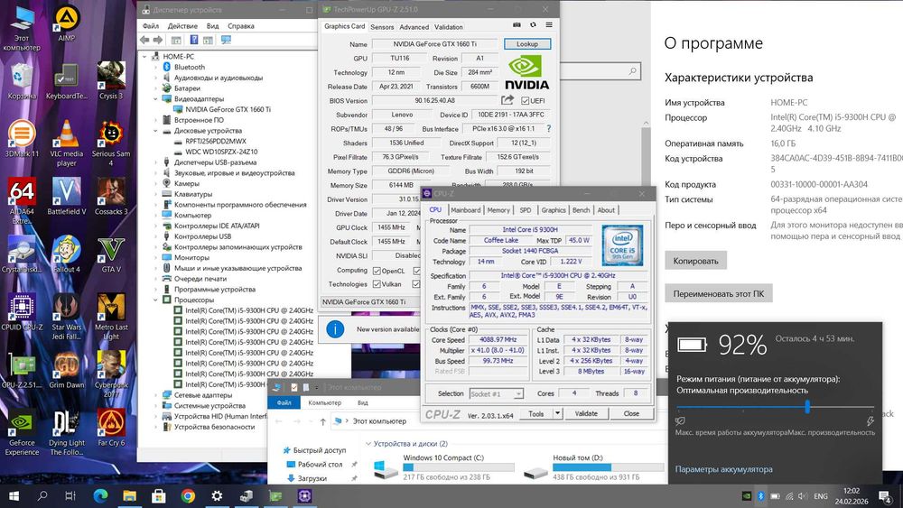
Task: Click the scan hardware monitor icon in Device Manager
Action: [x=226, y=40]
